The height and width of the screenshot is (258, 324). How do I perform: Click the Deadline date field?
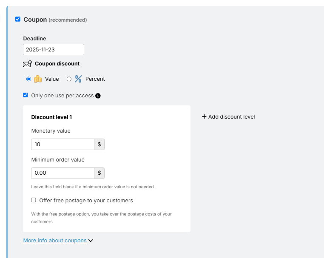tap(54, 50)
